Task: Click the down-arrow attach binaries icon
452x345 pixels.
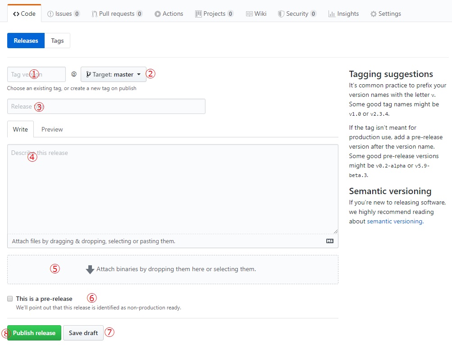Action: 90,269
